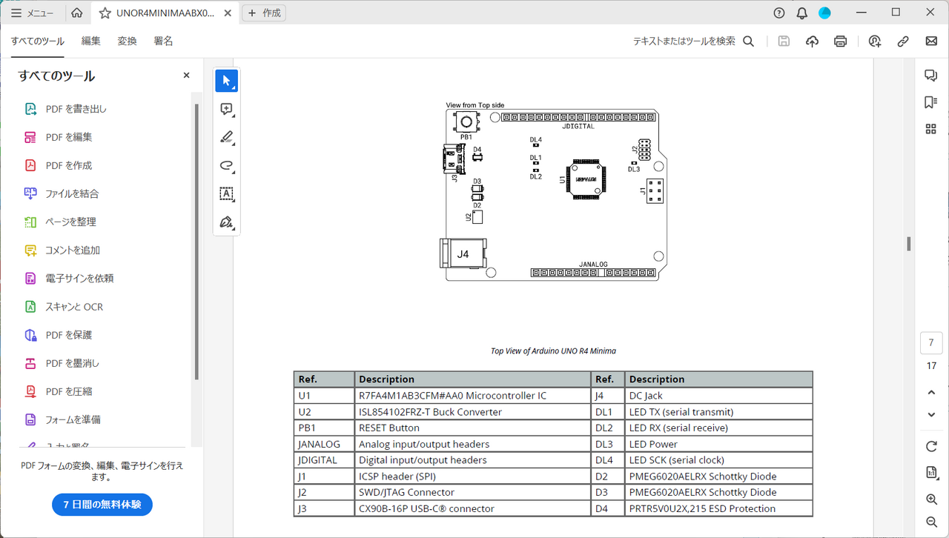949x538 pixels.
Task: Click PDF を書き出し in tools list
Action: tap(76, 109)
